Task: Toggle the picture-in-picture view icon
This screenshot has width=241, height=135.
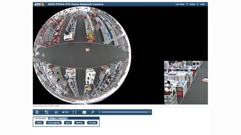Action: (x=47, y=112)
